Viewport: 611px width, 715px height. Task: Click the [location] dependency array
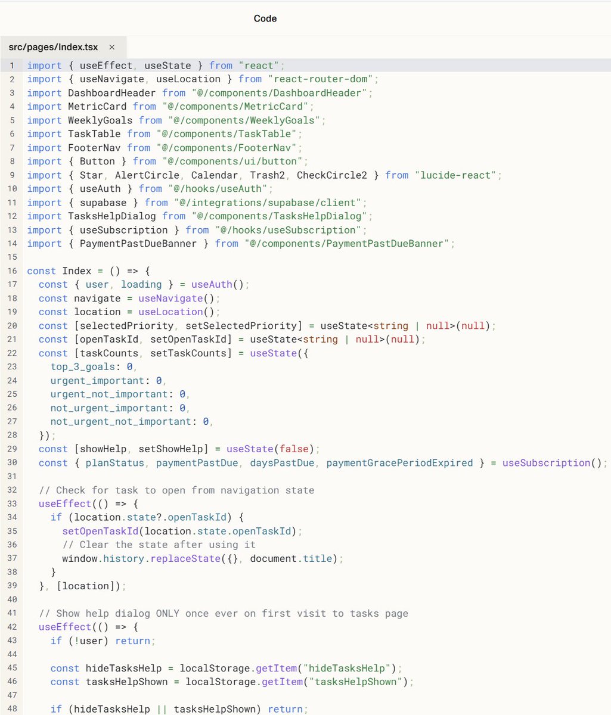click(88, 586)
